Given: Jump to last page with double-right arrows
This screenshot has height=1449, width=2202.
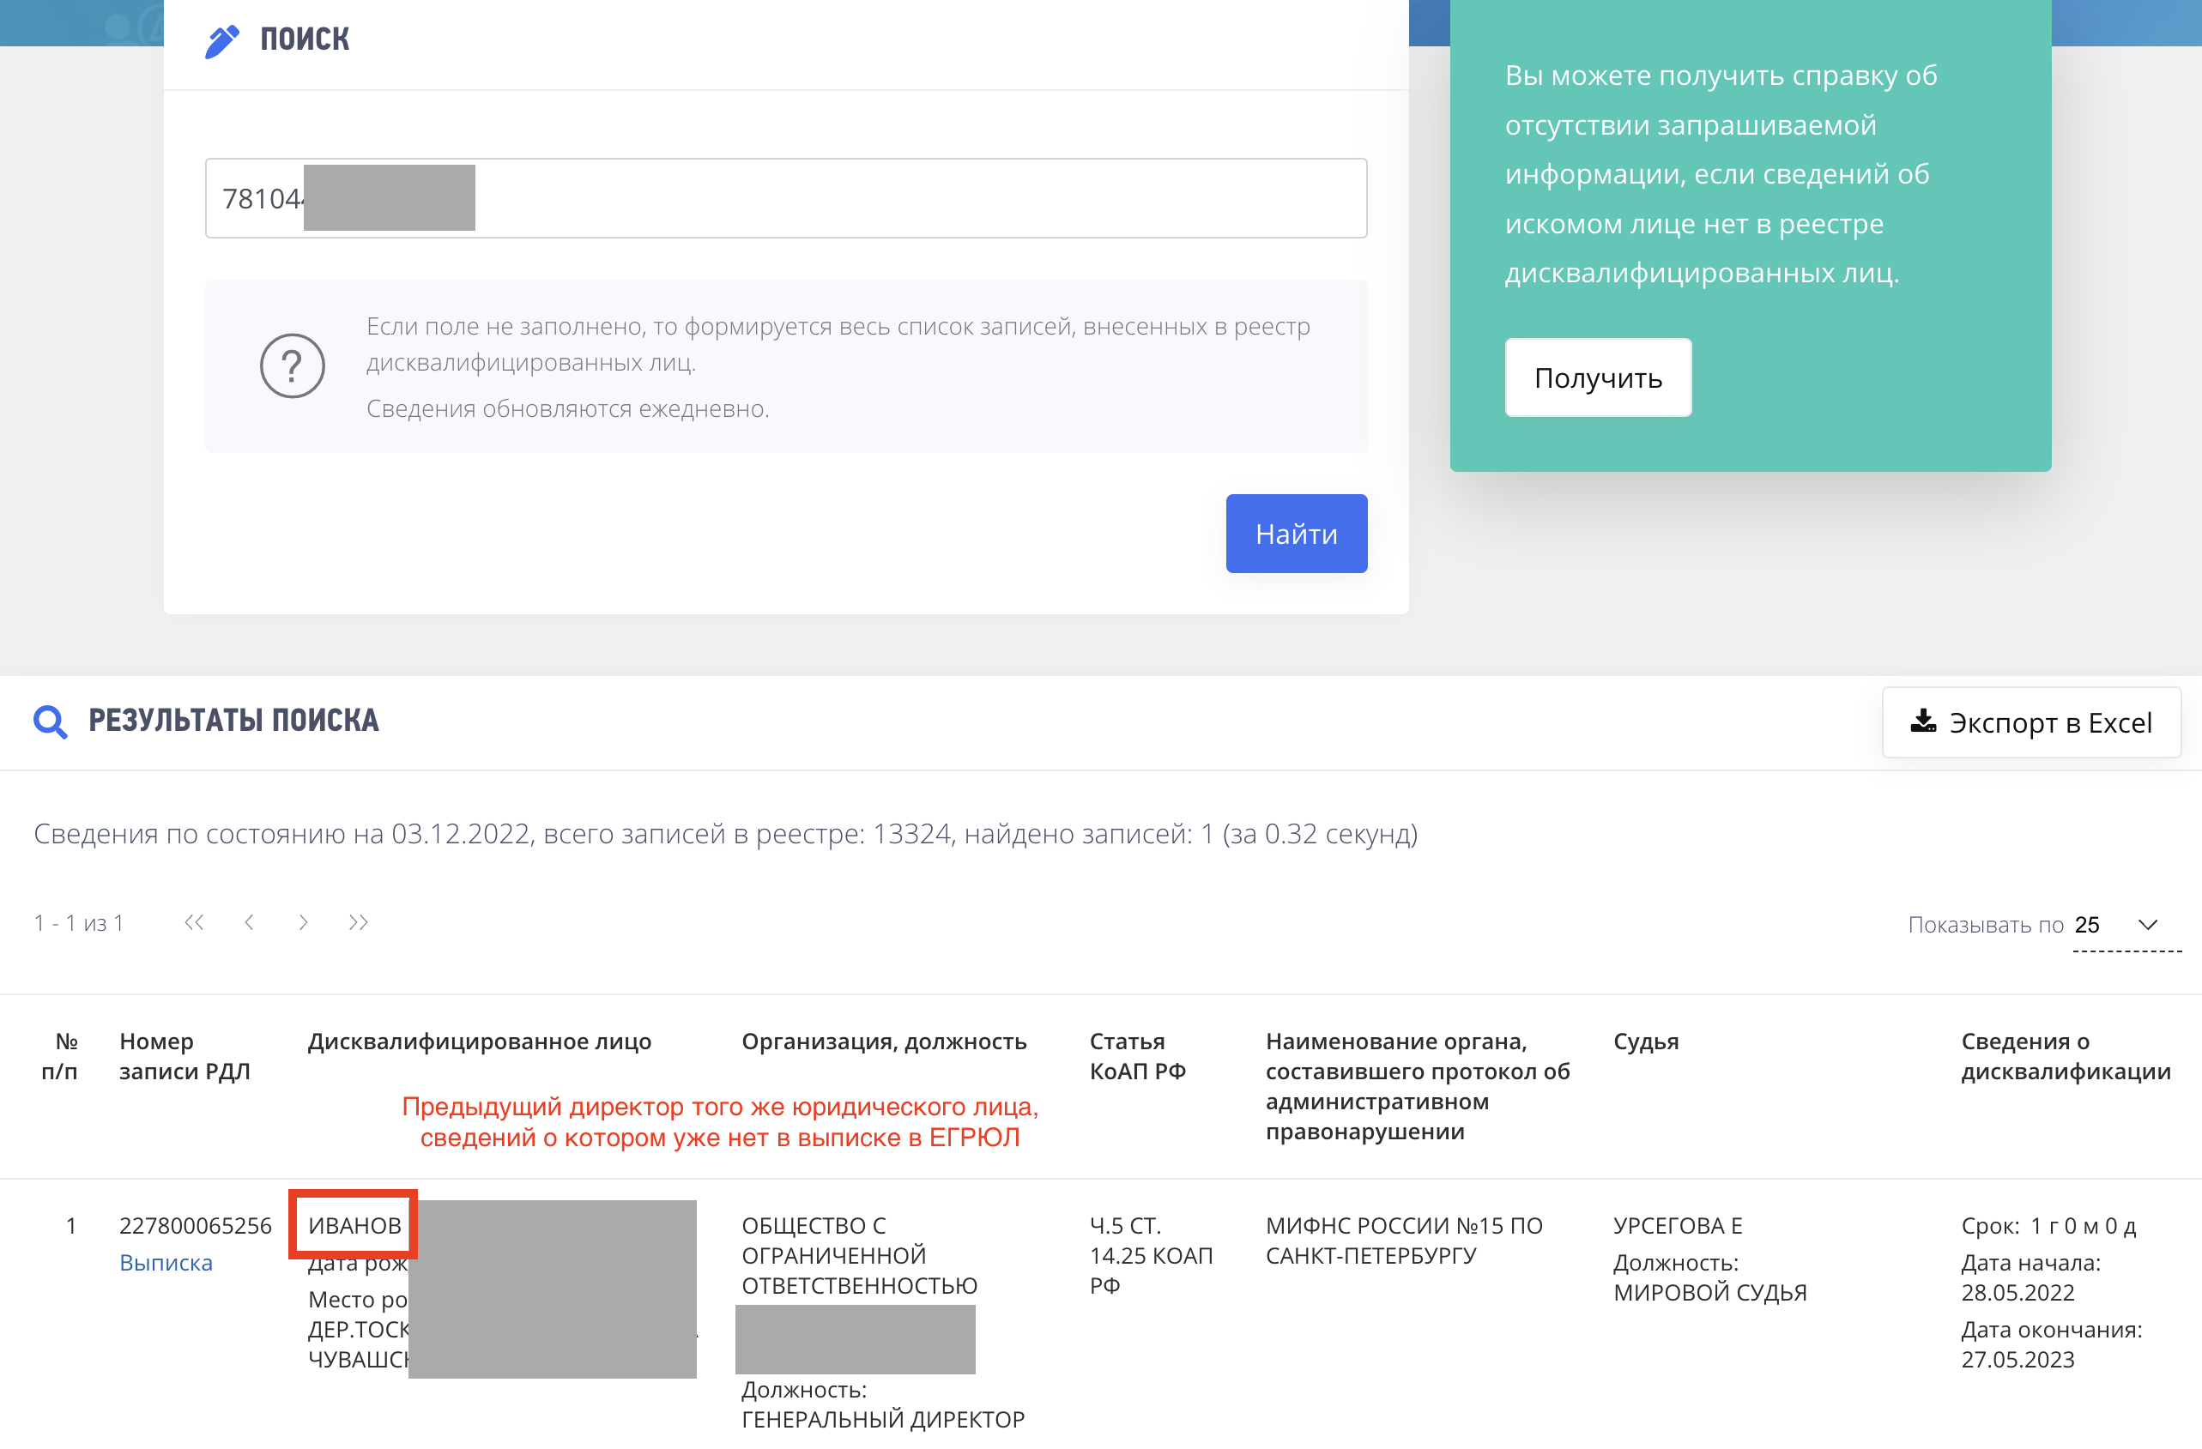Looking at the screenshot, I should (358, 923).
